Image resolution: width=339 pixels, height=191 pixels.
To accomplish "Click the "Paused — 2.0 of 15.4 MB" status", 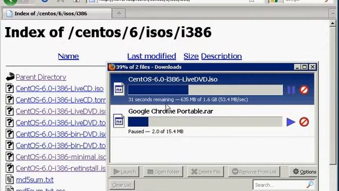I will (x=156, y=132).
